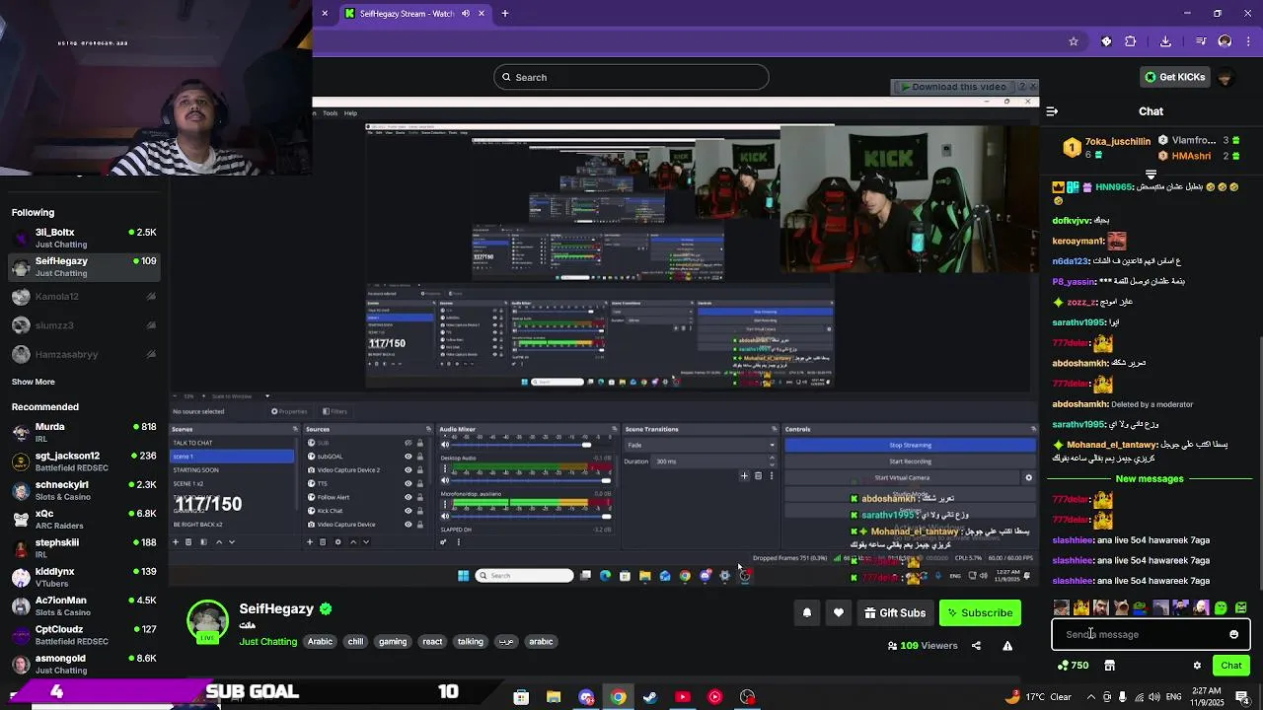1263x710 pixels.
Task: Click the microphone tray icon
Action: point(1123,697)
